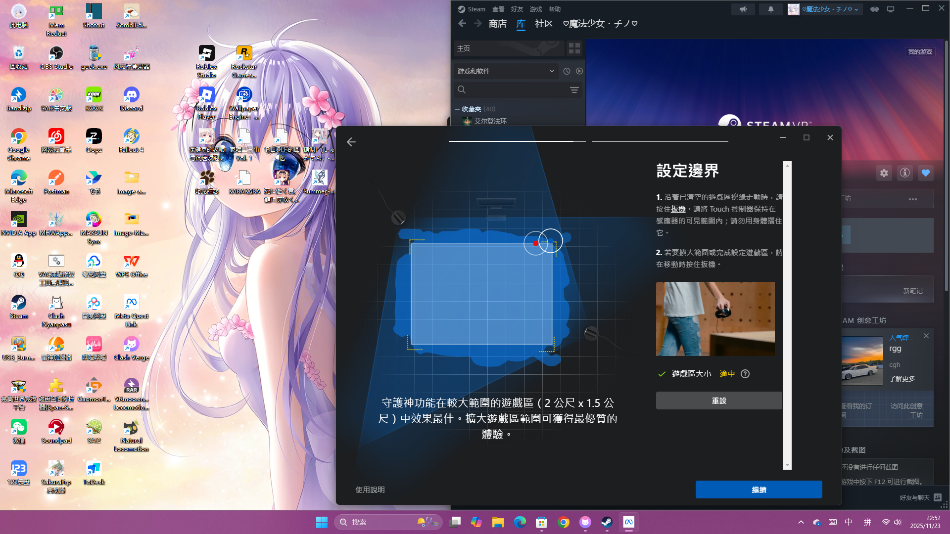Expand the 游戏和软件 dropdown

[x=551, y=71]
